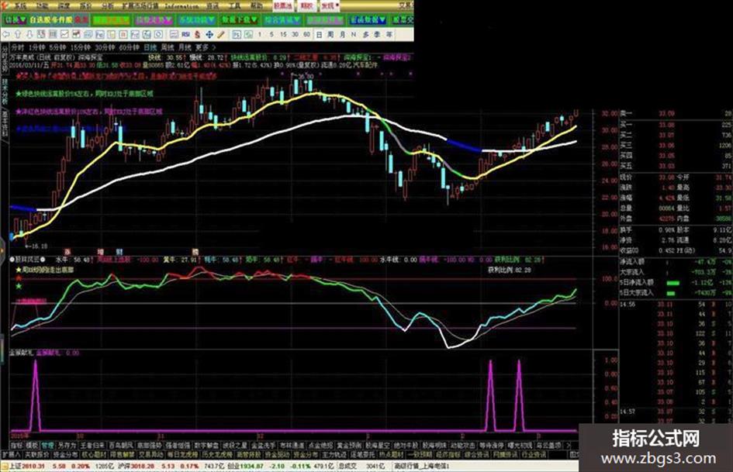The width and height of the screenshot is (733, 472).
Task: Expand the 系统功能 green dropdown button
Action: click(197, 20)
